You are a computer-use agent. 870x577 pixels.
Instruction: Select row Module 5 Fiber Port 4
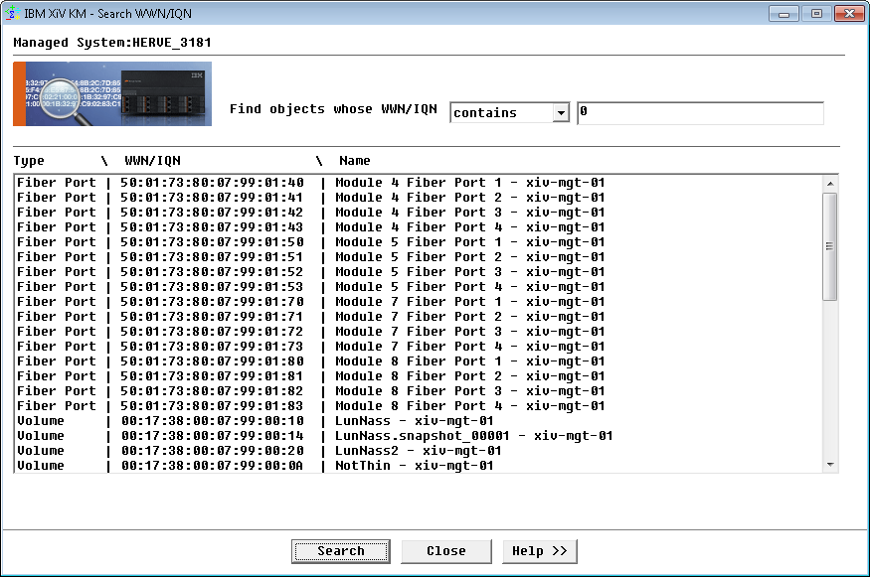click(x=419, y=287)
